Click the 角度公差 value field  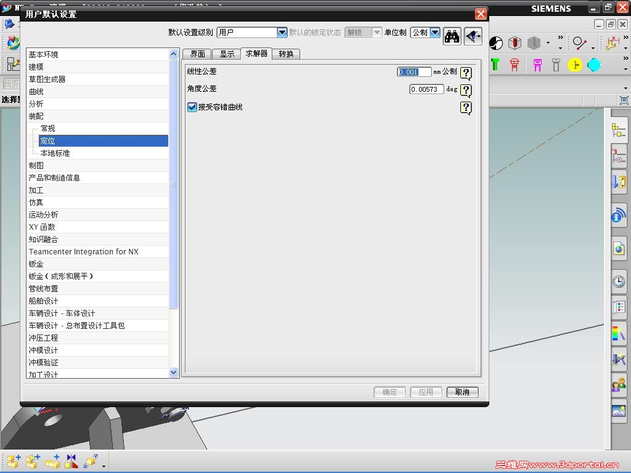pos(426,89)
